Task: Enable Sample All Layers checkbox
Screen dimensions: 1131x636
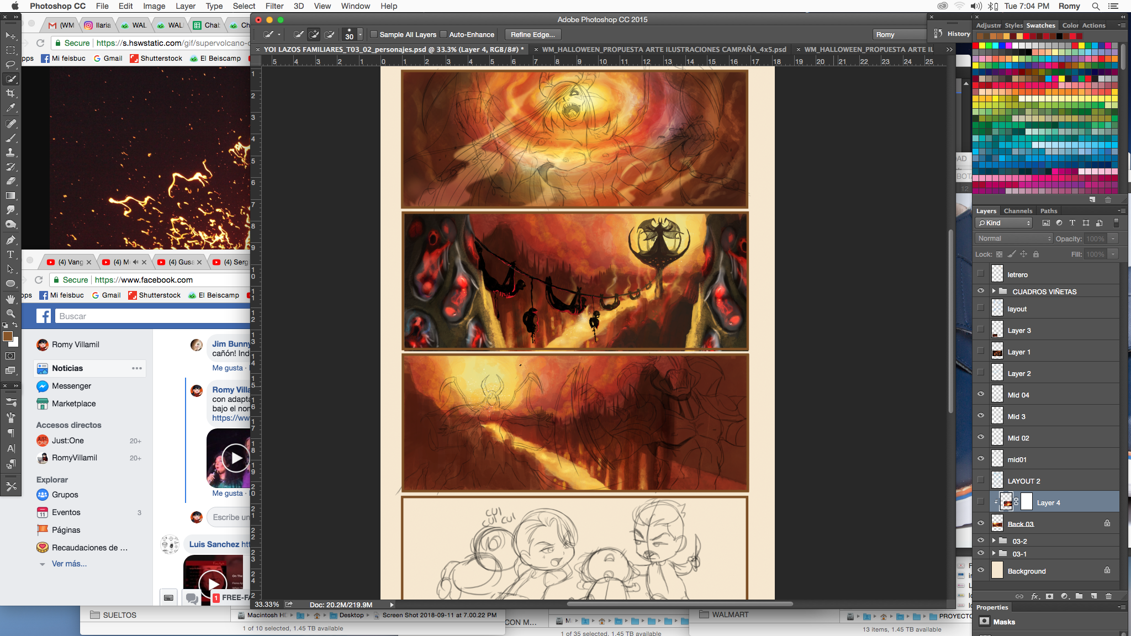Action: [x=374, y=34]
